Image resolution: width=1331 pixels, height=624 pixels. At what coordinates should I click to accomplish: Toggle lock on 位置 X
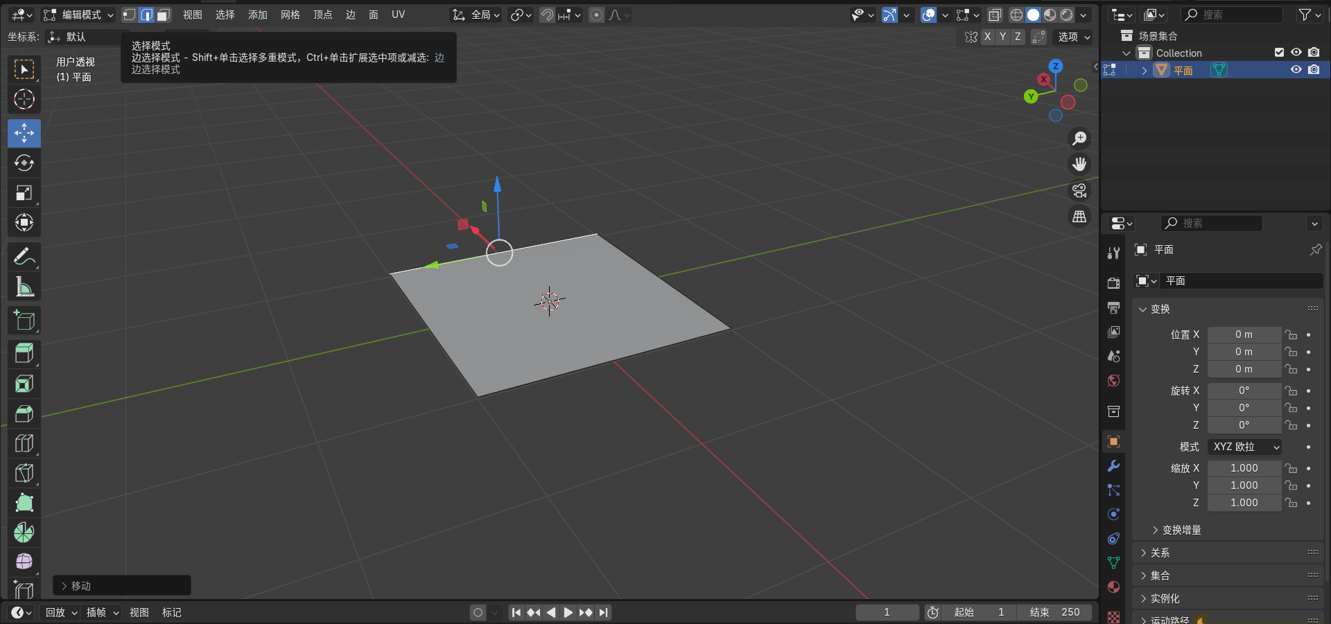click(1291, 335)
